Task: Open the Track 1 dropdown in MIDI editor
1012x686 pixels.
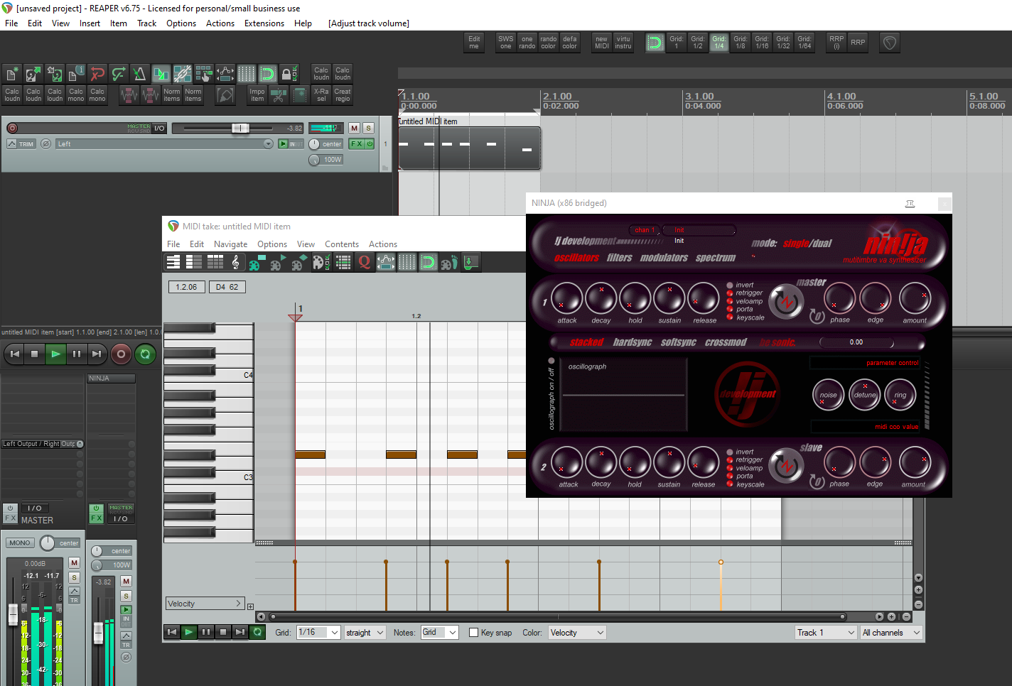Action: pyautogui.click(x=826, y=633)
